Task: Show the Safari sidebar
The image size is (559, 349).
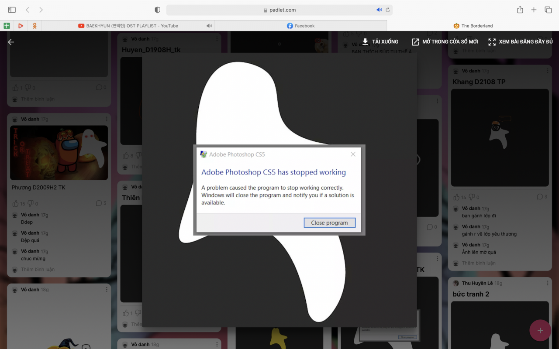Action: 12,10
